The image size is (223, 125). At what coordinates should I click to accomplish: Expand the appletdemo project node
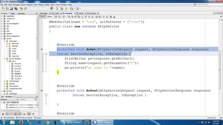[x=2, y=16]
